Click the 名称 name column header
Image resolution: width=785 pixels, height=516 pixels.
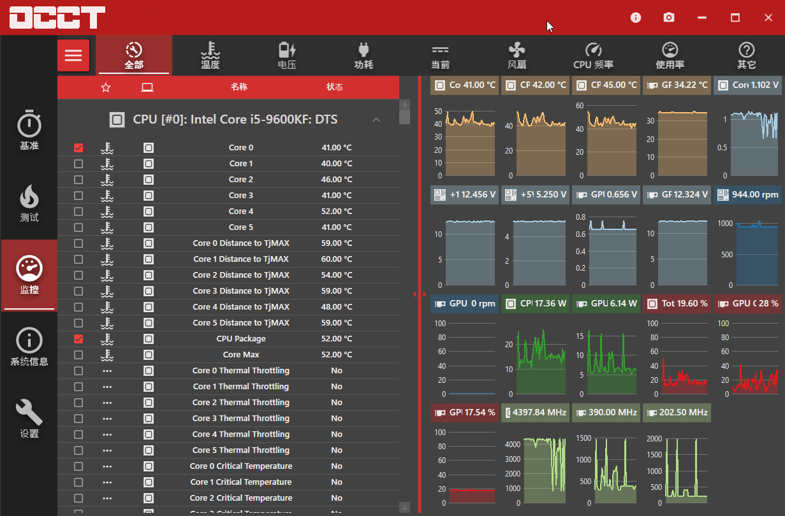239,87
